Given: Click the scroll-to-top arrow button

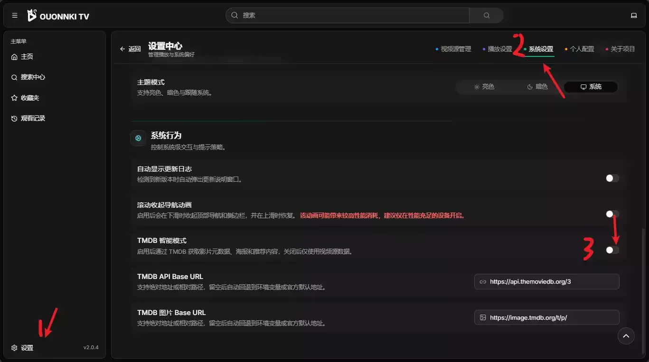Looking at the screenshot, I should click(626, 336).
